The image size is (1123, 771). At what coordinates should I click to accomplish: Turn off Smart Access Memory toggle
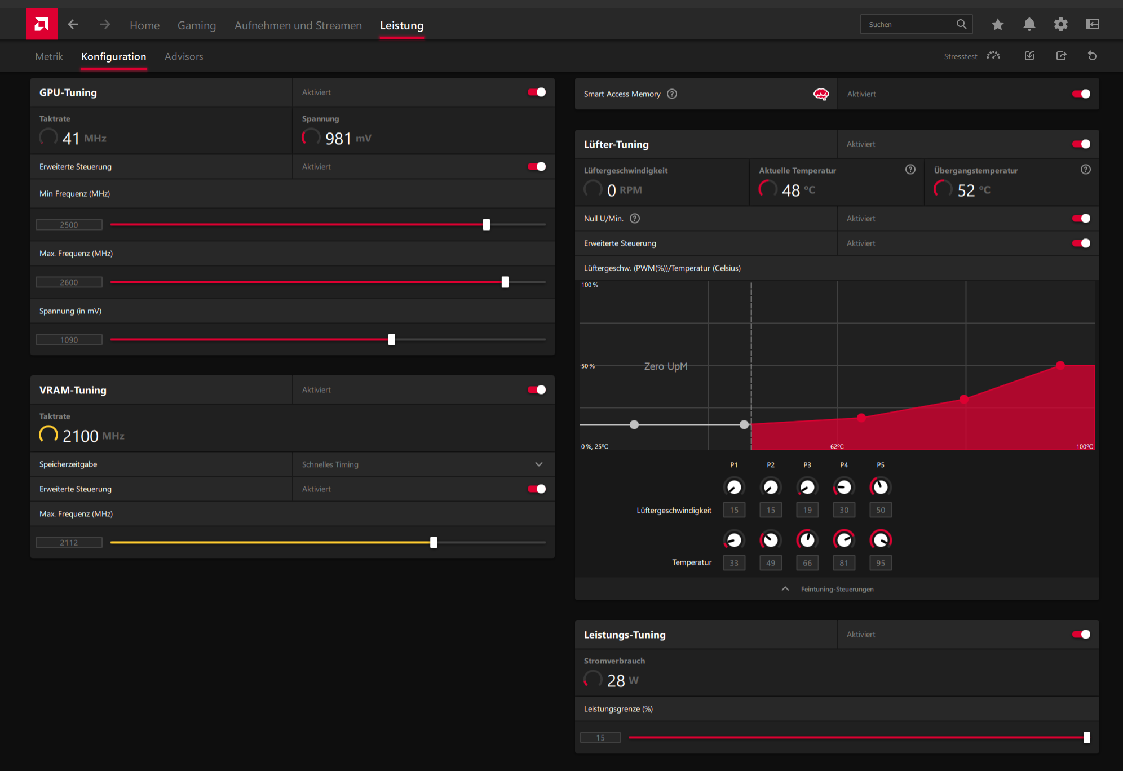(1081, 94)
